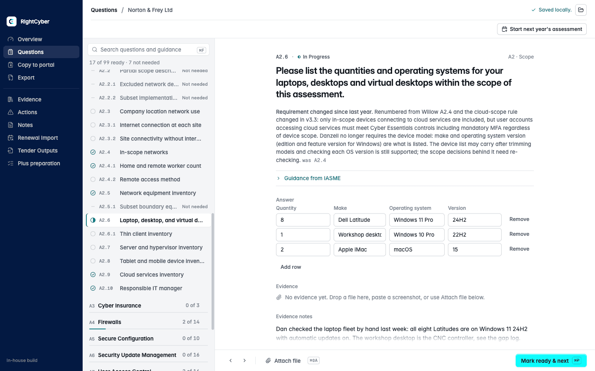Click into the Search questions and guidance field
This screenshot has height=371, width=595.
pyautogui.click(x=148, y=49)
